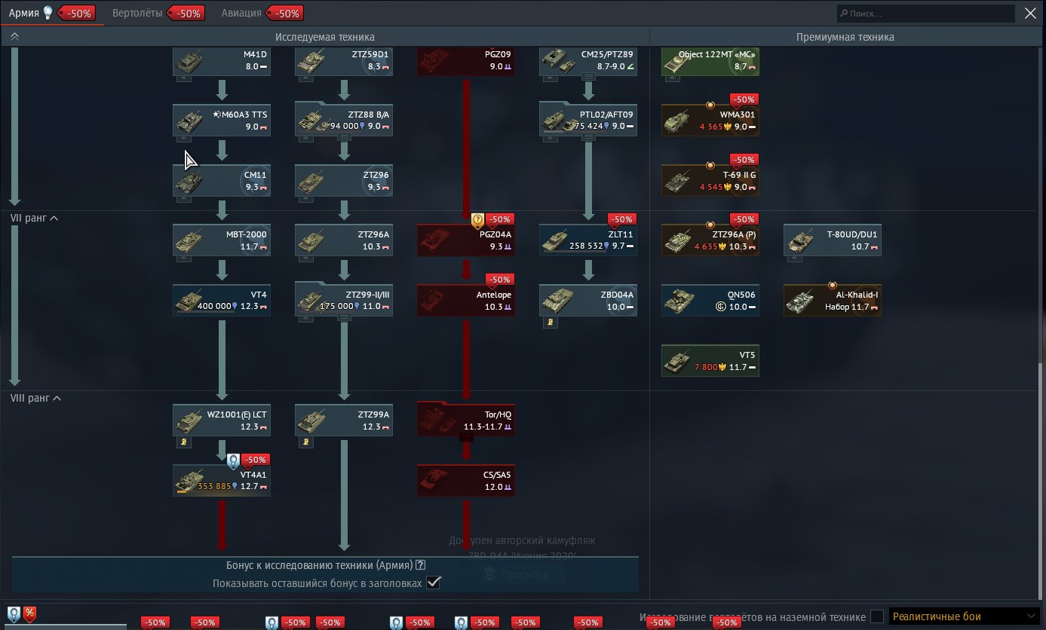The height and width of the screenshot is (630, 1046).
Task: Toggle showing remaining bonus in headers
Action: pyautogui.click(x=433, y=583)
